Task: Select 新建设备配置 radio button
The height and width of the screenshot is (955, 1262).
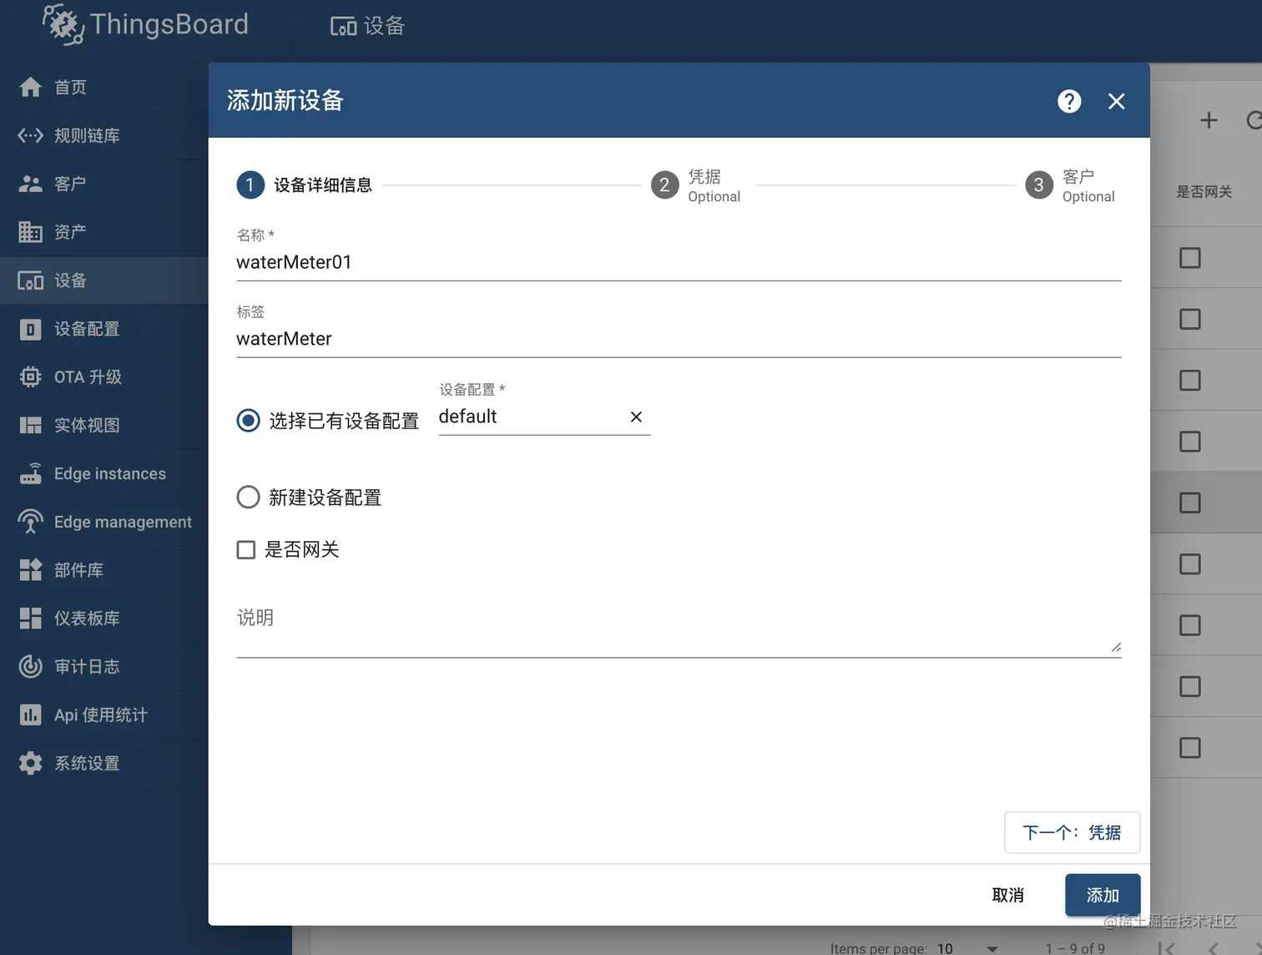Action: pos(248,498)
